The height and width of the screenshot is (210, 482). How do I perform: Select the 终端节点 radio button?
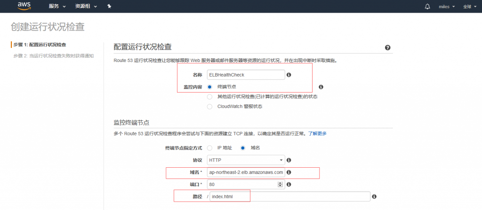[x=209, y=87]
